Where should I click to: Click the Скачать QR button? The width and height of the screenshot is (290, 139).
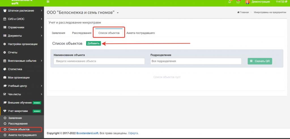coord(260,61)
